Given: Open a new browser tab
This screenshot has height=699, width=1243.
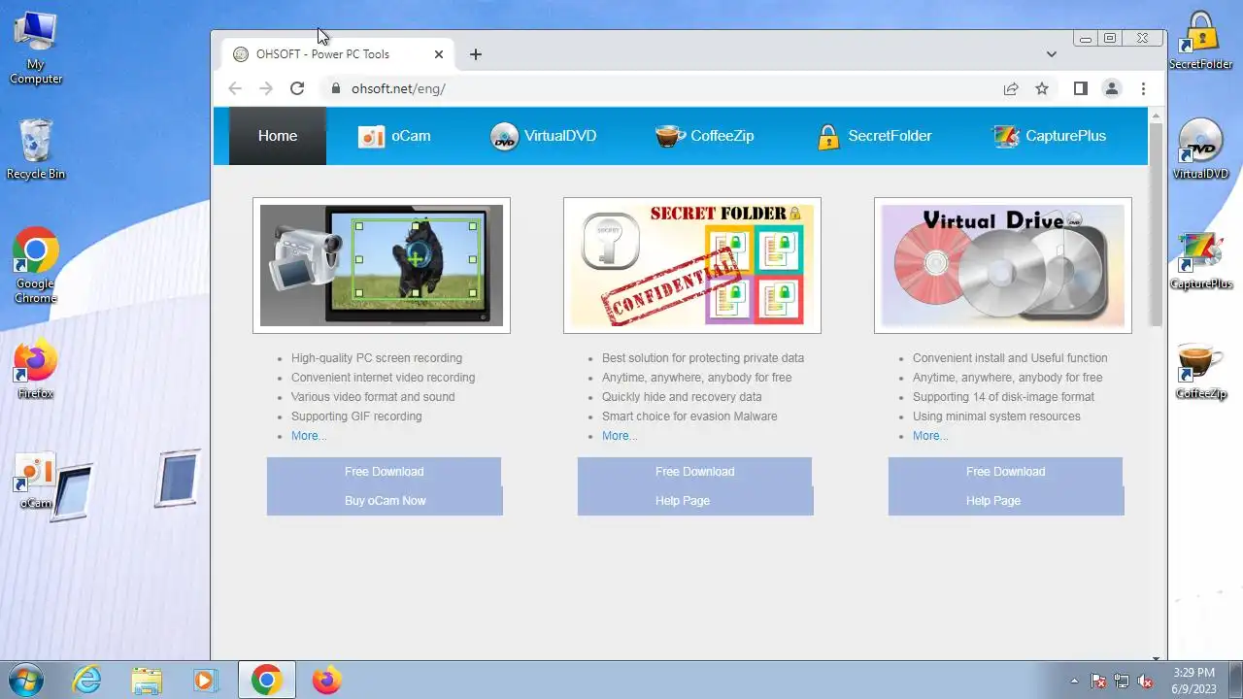Looking at the screenshot, I should [475, 54].
